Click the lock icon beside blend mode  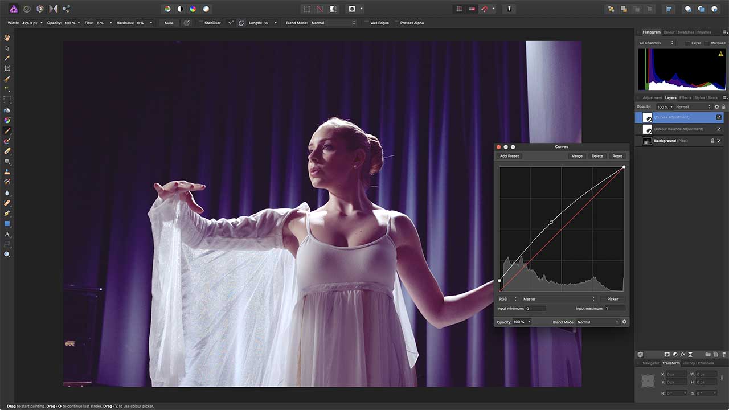point(724,107)
